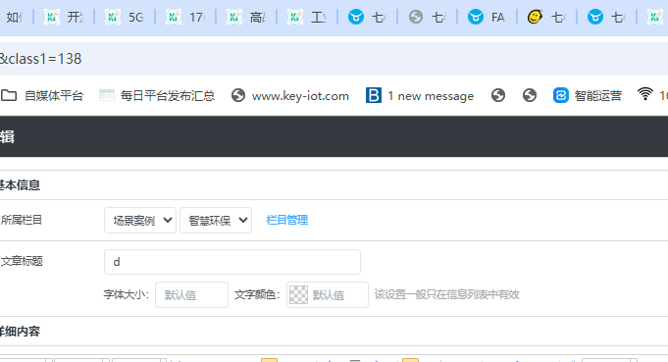This screenshot has width=668, height=362.
Task: Click the blue 智能运营 bookmark icon
Action: point(561,95)
